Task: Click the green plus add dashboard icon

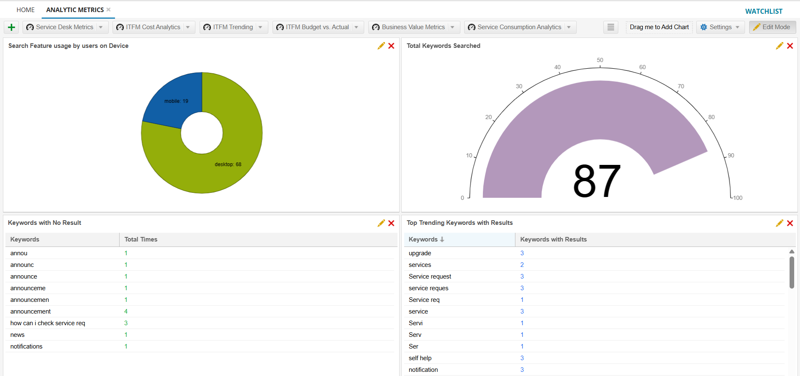Action: [11, 27]
